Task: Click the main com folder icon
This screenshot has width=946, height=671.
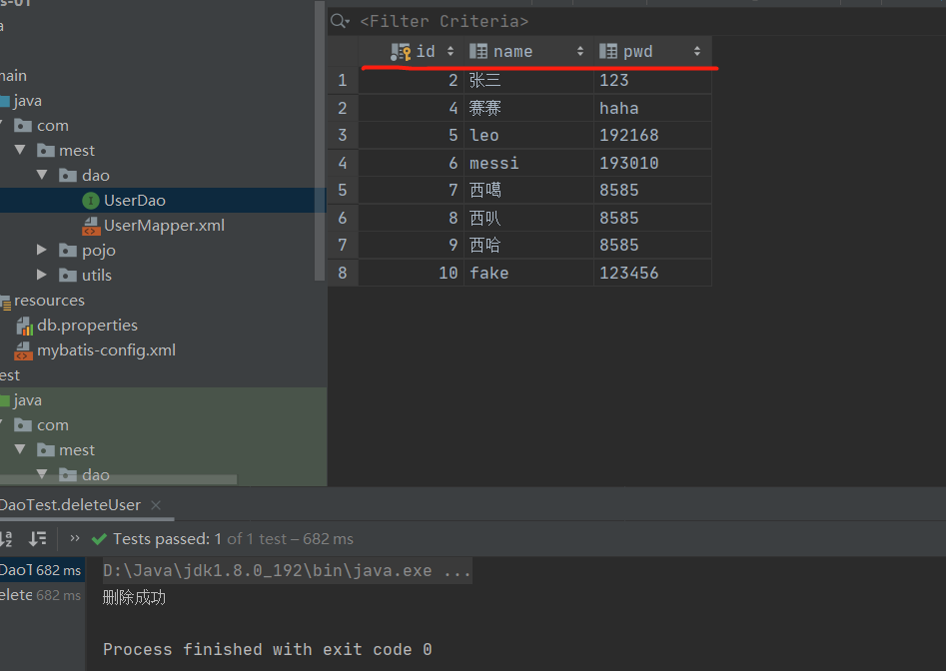Action: point(23,126)
